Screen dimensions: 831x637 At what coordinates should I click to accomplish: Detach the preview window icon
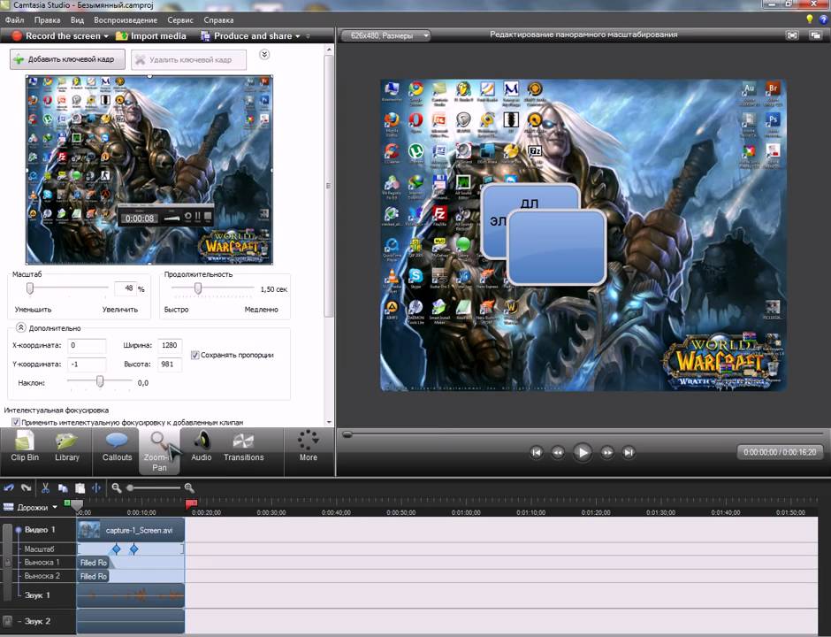point(815,35)
